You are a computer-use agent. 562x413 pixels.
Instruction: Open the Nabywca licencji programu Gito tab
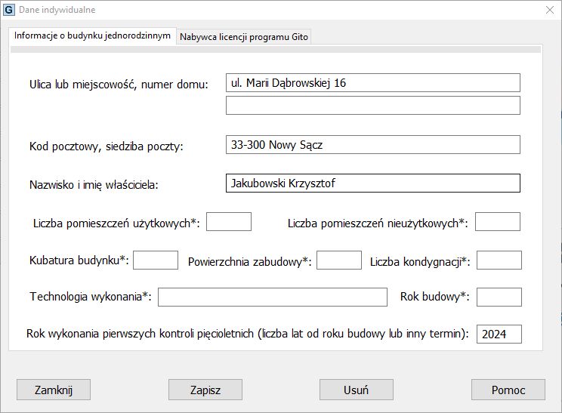(x=244, y=37)
